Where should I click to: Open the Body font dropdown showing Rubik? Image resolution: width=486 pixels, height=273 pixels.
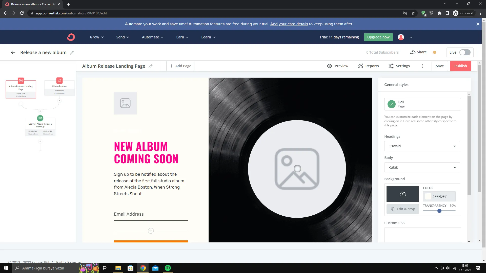[422, 167]
